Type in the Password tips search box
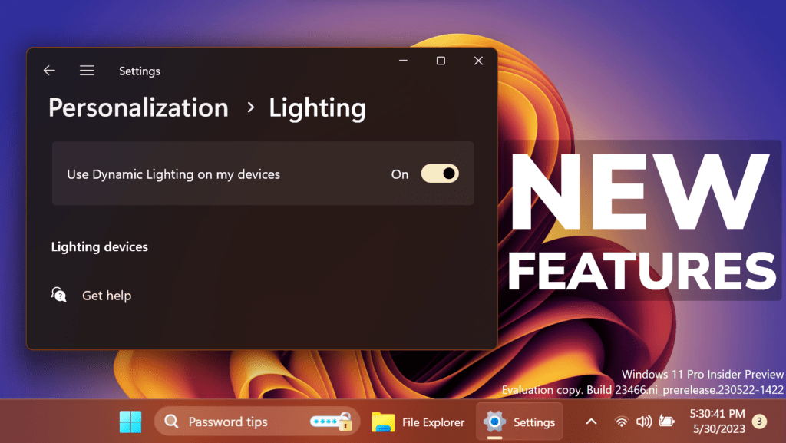 (257, 422)
